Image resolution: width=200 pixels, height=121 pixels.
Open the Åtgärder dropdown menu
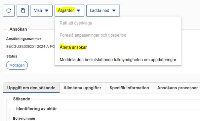point(69,11)
